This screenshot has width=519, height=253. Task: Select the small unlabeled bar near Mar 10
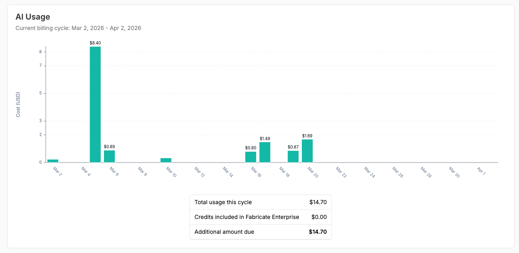(166, 160)
